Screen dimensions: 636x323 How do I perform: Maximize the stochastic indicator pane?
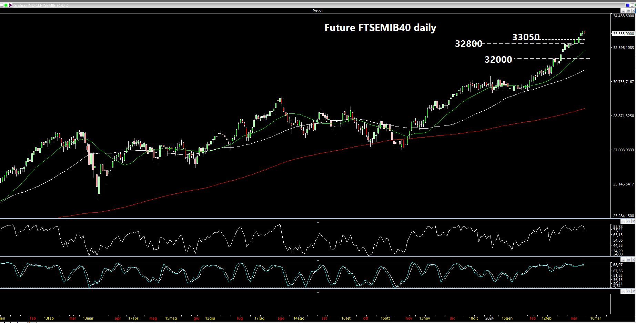coord(628,260)
